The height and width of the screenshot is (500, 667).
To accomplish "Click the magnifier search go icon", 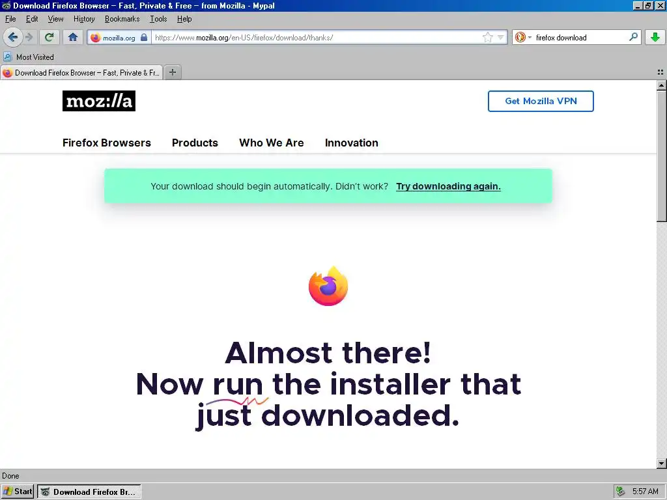I will pos(633,37).
